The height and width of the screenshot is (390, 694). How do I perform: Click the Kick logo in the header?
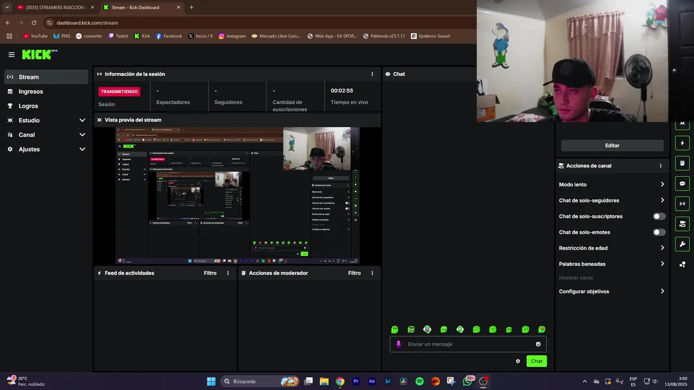(x=39, y=54)
